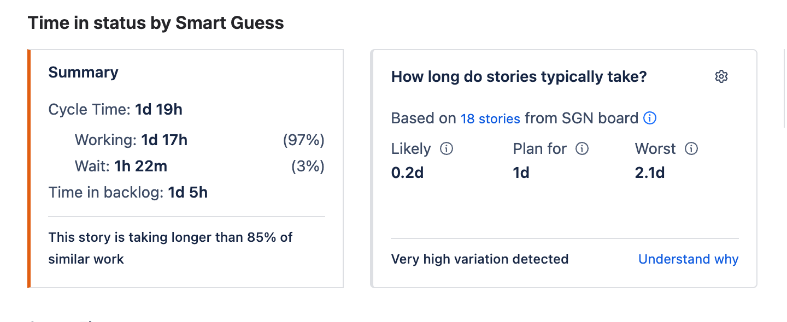Show the info tooltip for Likely

[x=447, y=148]
